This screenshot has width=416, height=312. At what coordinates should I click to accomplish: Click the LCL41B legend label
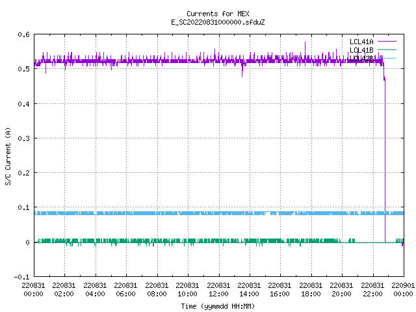[361, 50]
